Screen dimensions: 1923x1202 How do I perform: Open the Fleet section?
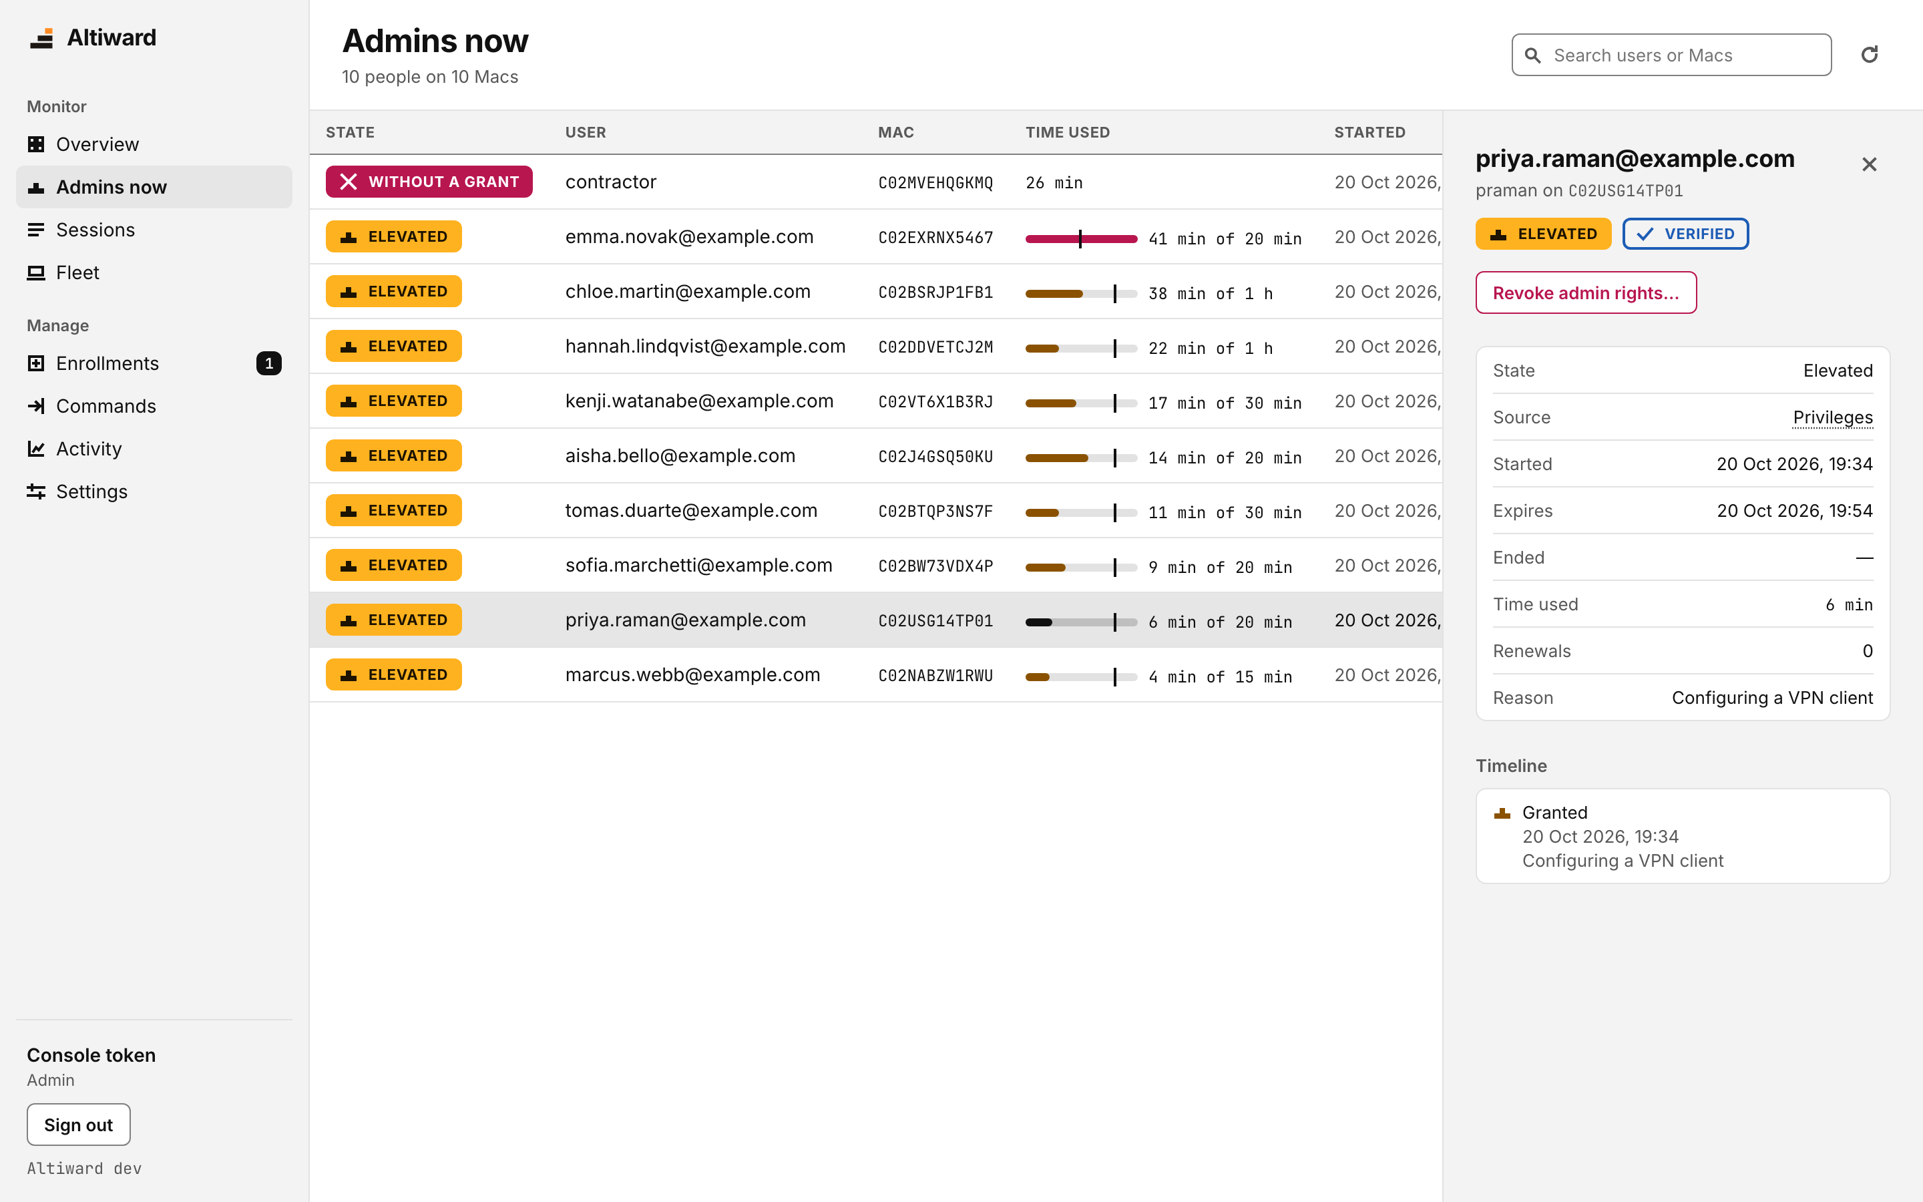[154, 272]
